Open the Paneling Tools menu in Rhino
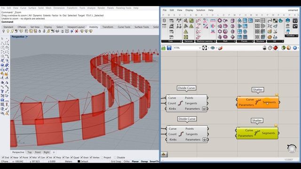The width and height of the screenshot is (301, 169). point(123,8)
